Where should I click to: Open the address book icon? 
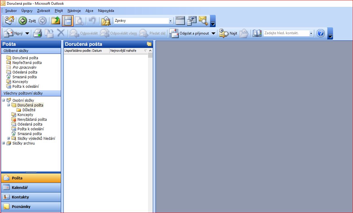pyautogui.click(x=257, y=33)
